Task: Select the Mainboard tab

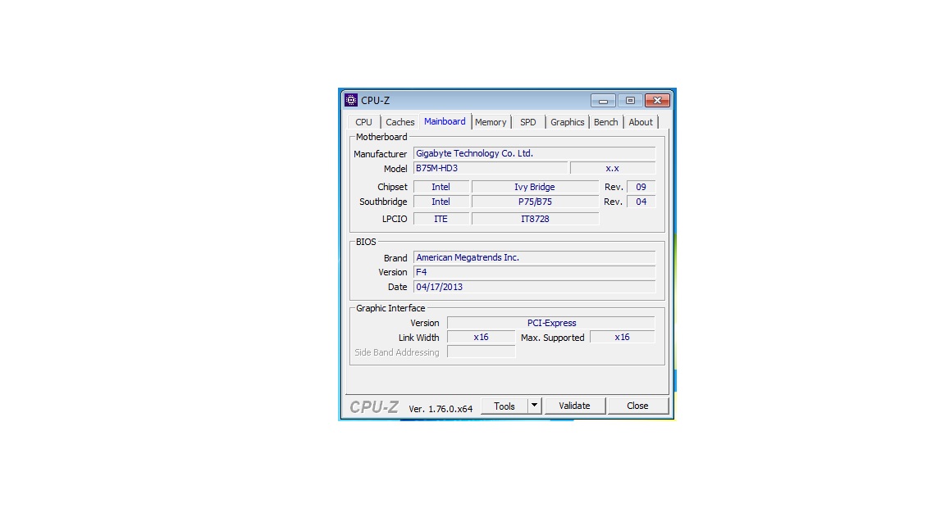Action: pyautogui.click(x=445, y=121)
